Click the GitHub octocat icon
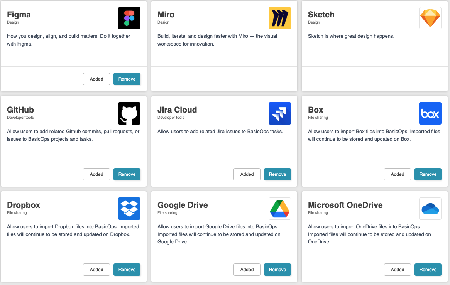The image size is (450, 285). (x=129, y=113)
